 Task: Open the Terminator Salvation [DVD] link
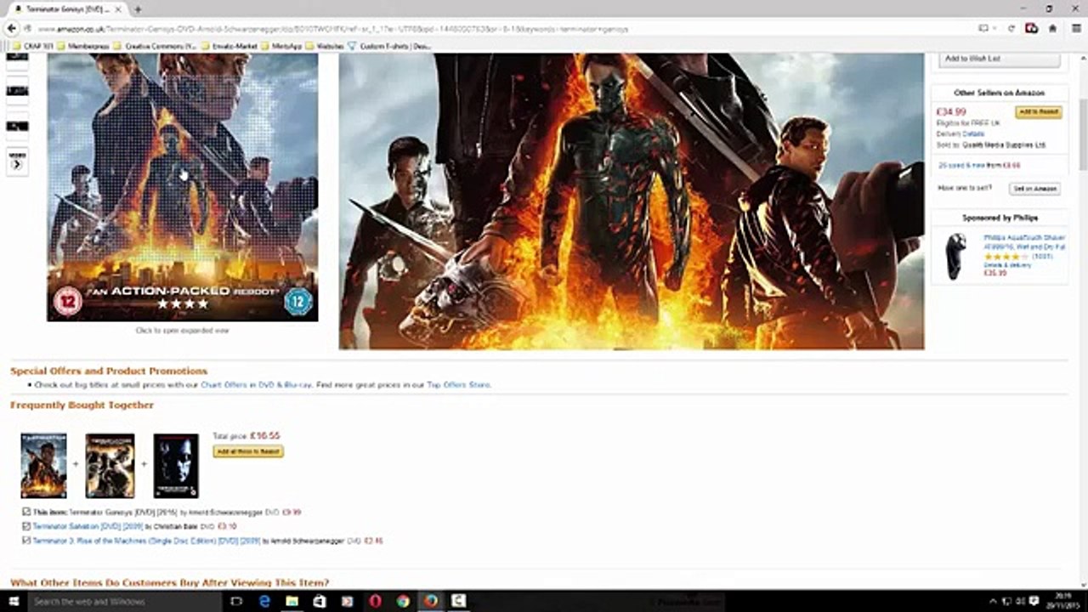(88, 526)
